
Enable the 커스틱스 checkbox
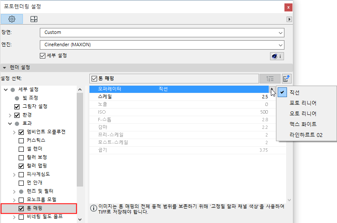(21, 141)
